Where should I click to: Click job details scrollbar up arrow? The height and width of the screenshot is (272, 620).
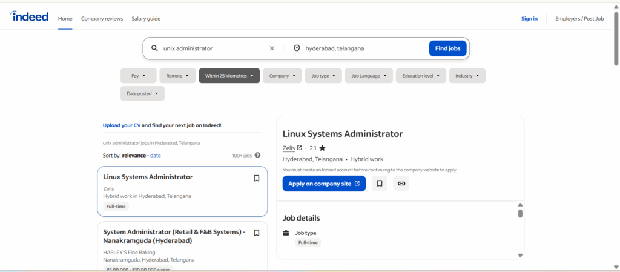tap(520, 205)
